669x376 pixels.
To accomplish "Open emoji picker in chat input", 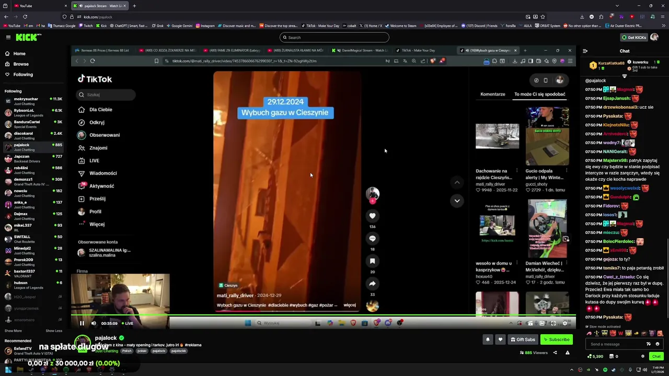I will 658,344.
